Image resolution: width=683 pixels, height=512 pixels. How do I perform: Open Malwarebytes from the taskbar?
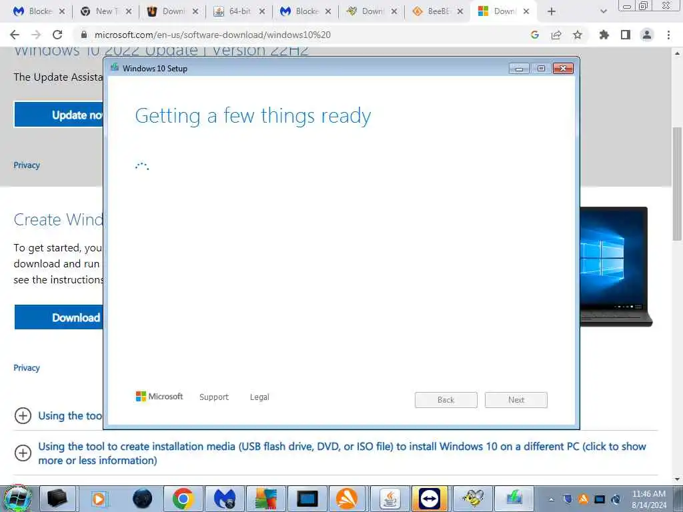click(225, 499)
